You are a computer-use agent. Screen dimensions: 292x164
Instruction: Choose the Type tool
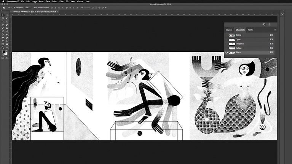(3, 41)
